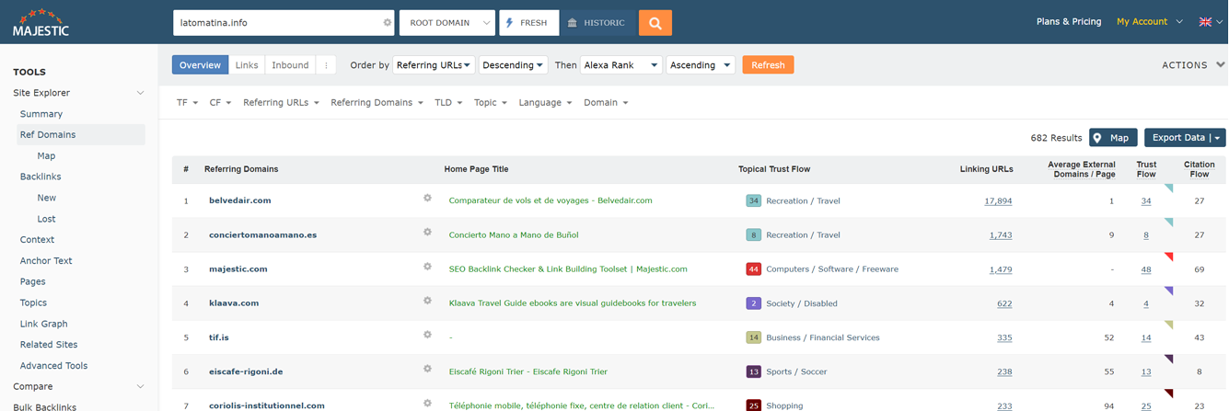
Task: Open the Referring URLs order dropdown
Action: [434, 65]
